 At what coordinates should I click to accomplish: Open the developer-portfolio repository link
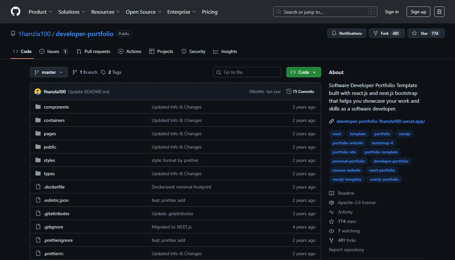coord(84,34)
